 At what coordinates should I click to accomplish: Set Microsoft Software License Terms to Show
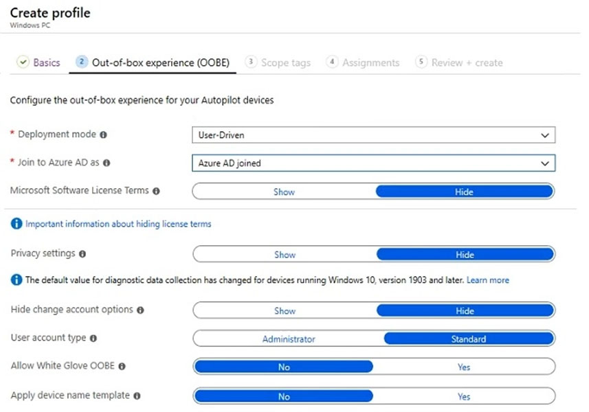pos(284,192)
